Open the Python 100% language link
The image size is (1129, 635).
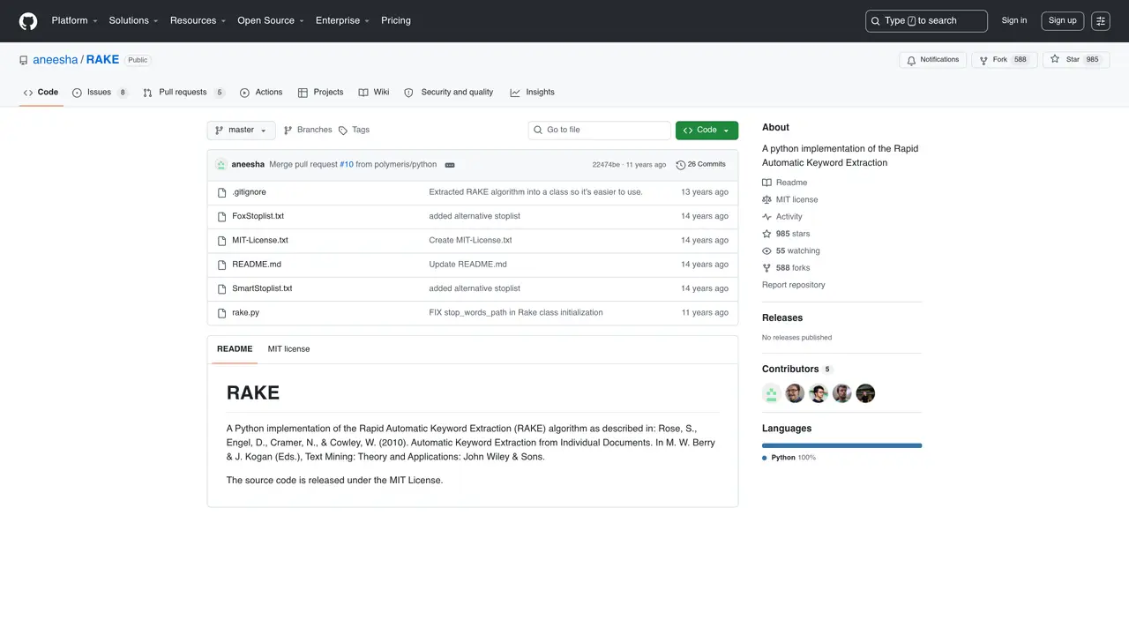point(789,459)
